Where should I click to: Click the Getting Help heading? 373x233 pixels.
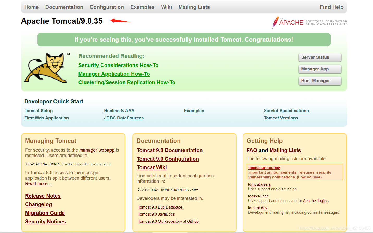pos(265,141)
